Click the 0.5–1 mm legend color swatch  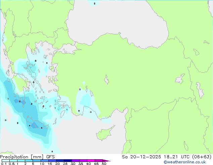[x=13, y=161]
